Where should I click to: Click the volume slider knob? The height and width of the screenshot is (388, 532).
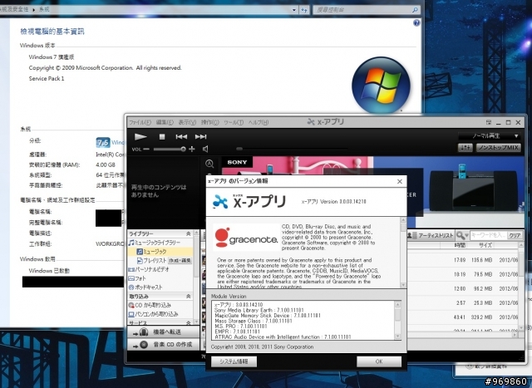tap(183, 149)
